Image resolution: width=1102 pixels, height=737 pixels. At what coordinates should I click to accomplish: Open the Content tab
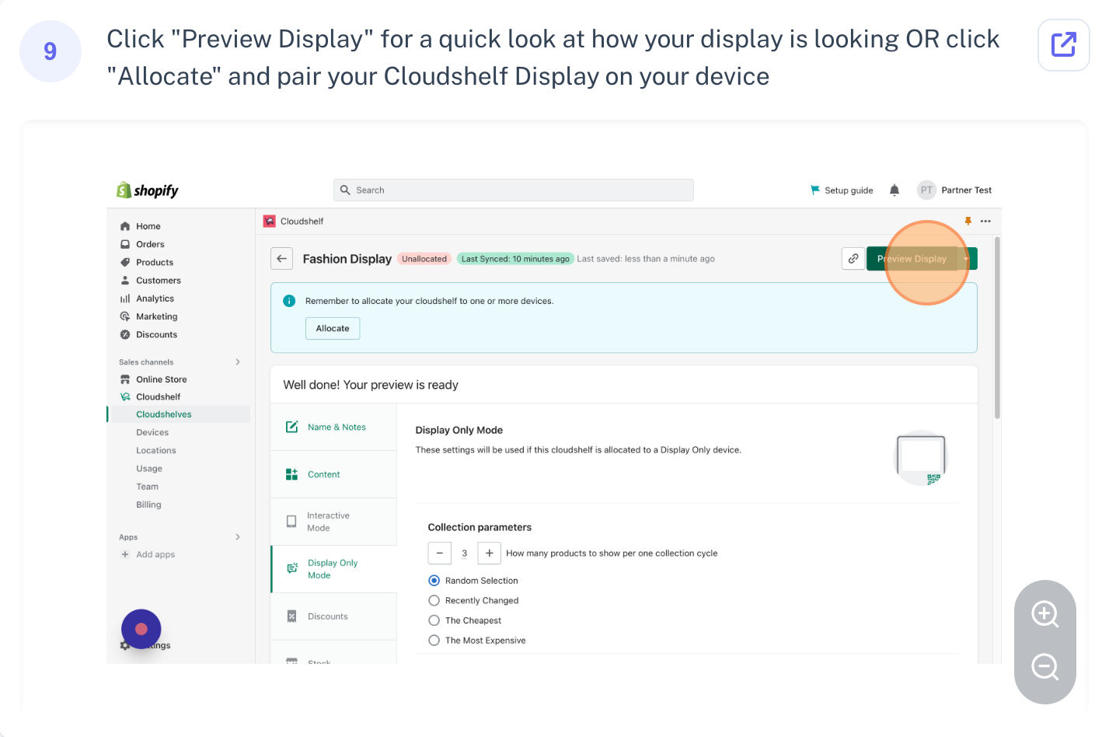333,474
